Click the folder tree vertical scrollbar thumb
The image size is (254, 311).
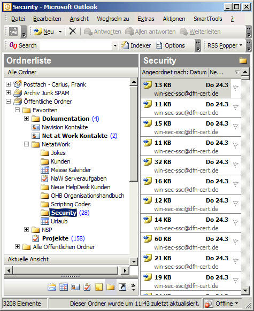[x=134, y=134]
